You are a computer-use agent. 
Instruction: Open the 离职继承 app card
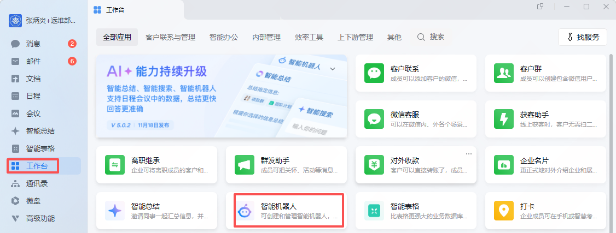point(157,165)
